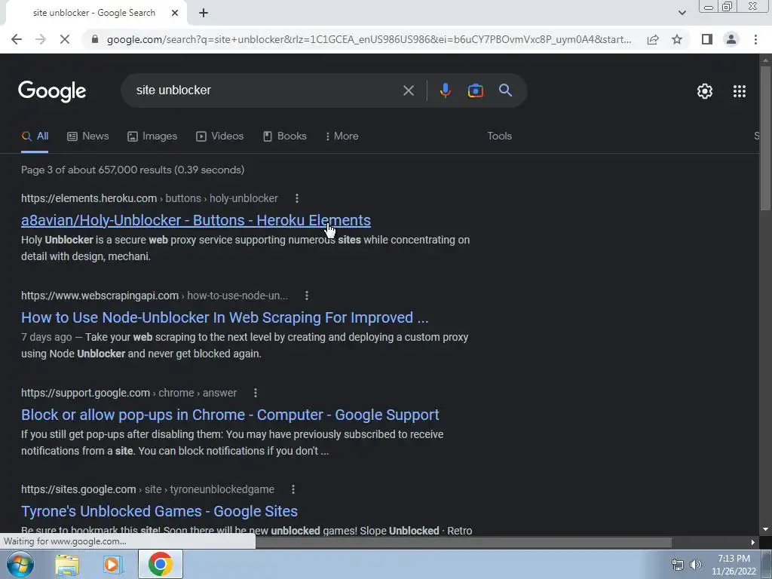This screenshot has width=772, height=579.
Task: Click in the site unblocker search field
Action: point(266,90)
